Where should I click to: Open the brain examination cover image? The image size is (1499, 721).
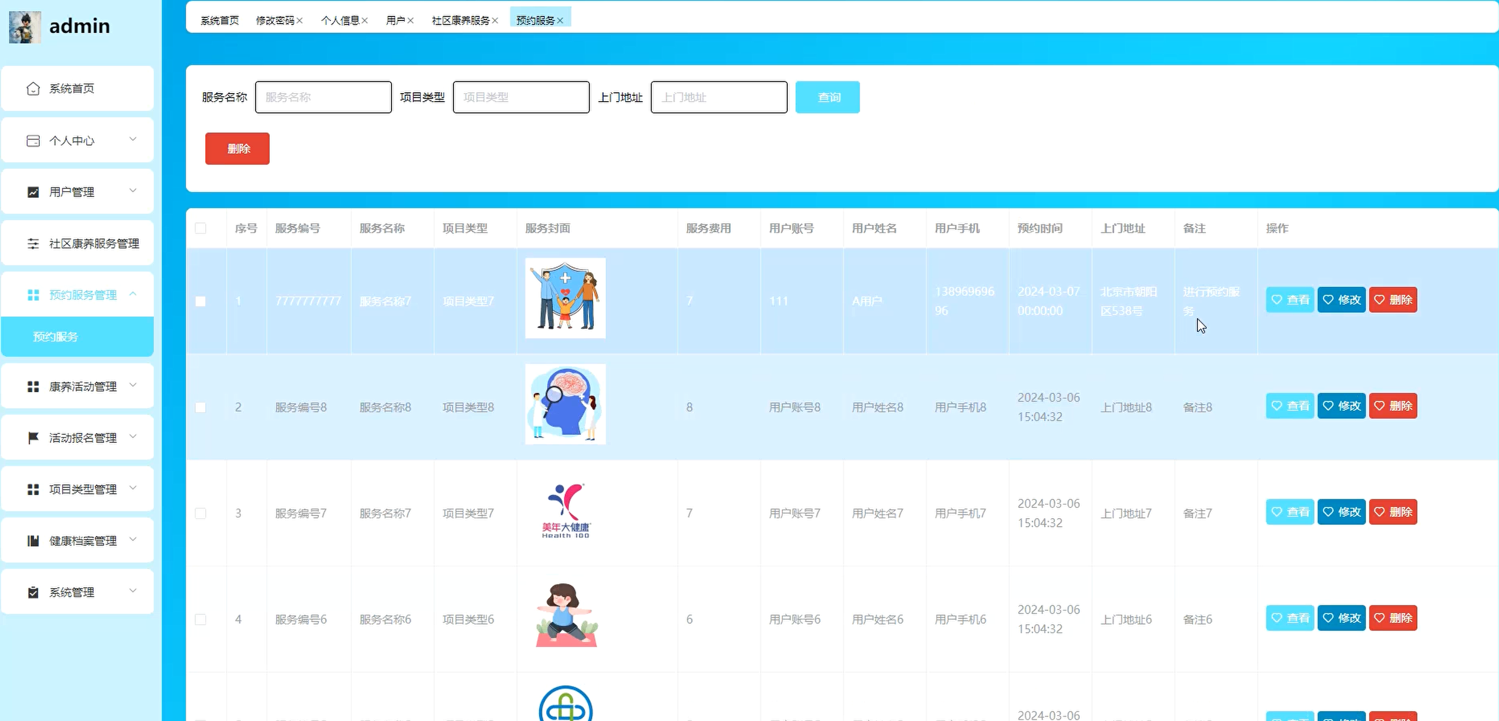[x=565, y=404]
